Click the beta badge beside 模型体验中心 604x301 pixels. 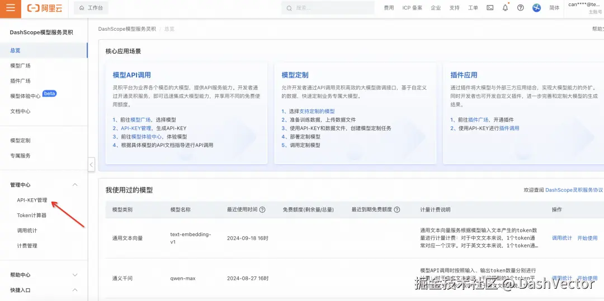[x=49, y=93]
